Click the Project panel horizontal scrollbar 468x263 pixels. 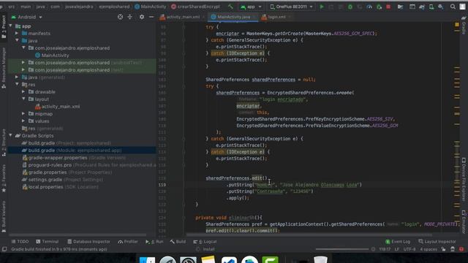78,235
